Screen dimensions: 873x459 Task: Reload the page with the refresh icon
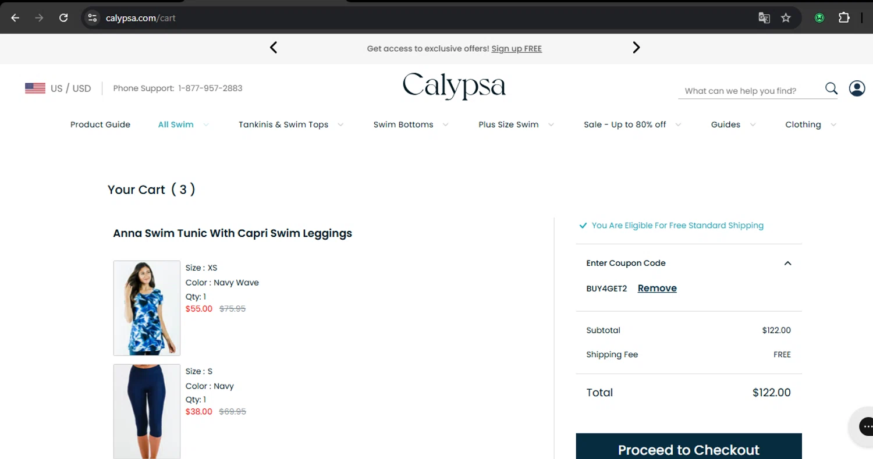(x=63, y=18)
